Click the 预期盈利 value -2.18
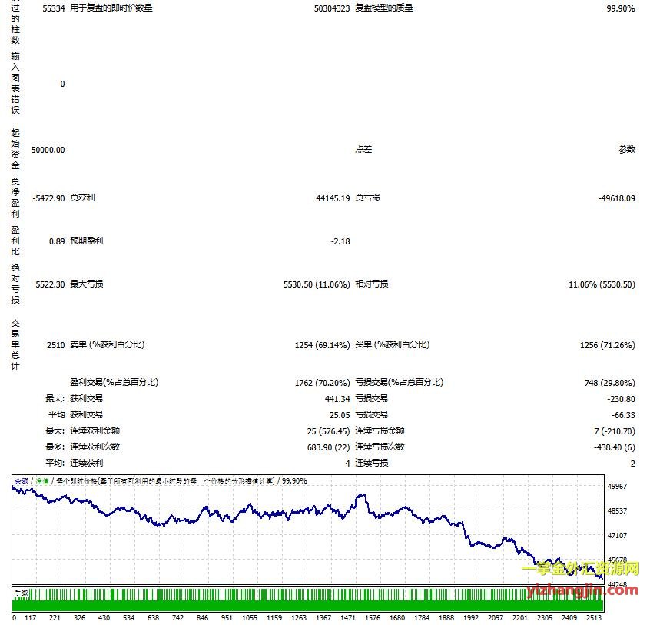The width and height of the screenshot is (650, 625). click(x=340, y=241)
